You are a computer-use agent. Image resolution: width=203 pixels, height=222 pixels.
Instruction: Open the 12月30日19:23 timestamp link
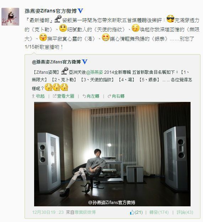tap(48, 212)
